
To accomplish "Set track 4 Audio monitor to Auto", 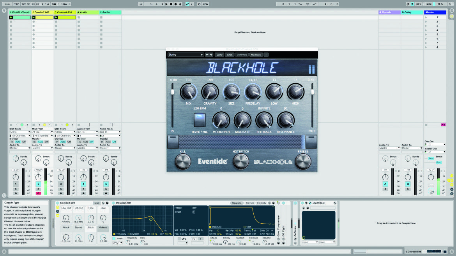I will [x=85, y=142].
